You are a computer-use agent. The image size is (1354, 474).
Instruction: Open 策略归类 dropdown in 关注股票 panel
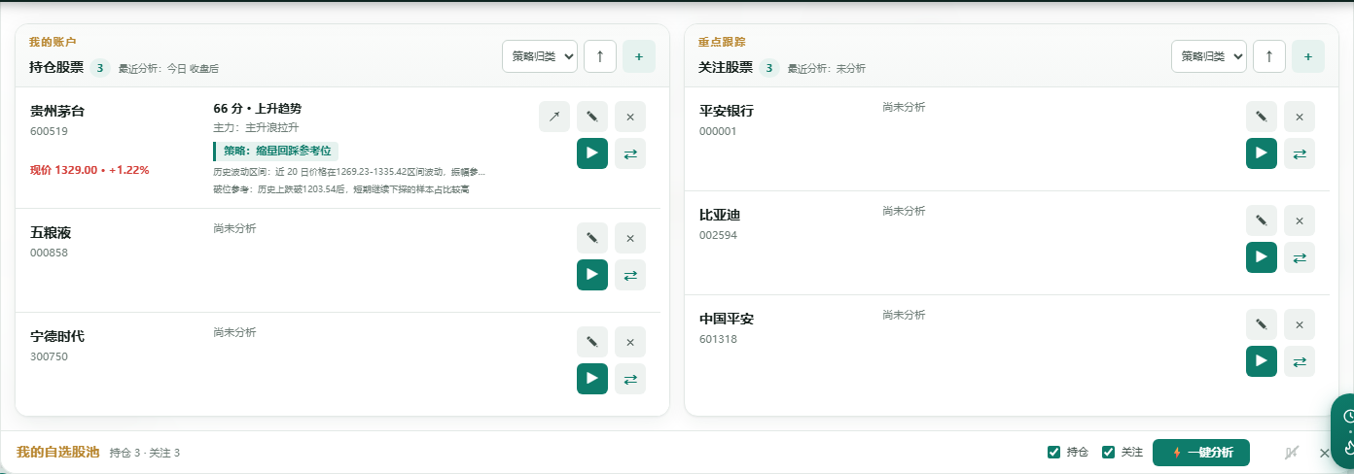coord(1209,56)
